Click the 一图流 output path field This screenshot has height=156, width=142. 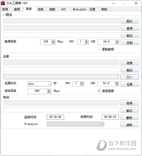tap(61, 35)
